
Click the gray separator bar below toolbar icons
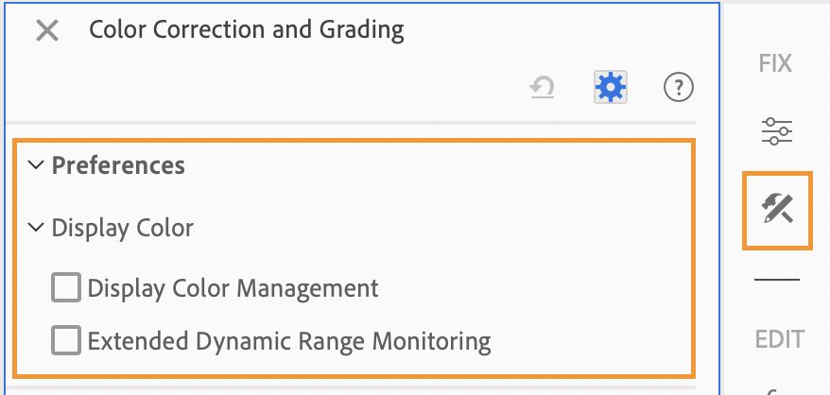click(351, 123)
